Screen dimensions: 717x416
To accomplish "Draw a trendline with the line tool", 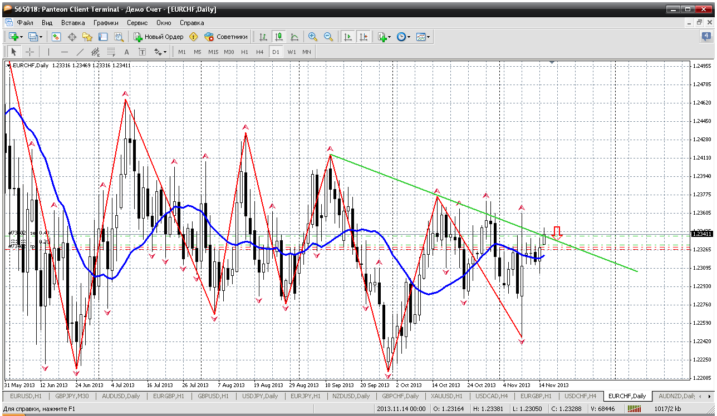I will tap(80, 52).
